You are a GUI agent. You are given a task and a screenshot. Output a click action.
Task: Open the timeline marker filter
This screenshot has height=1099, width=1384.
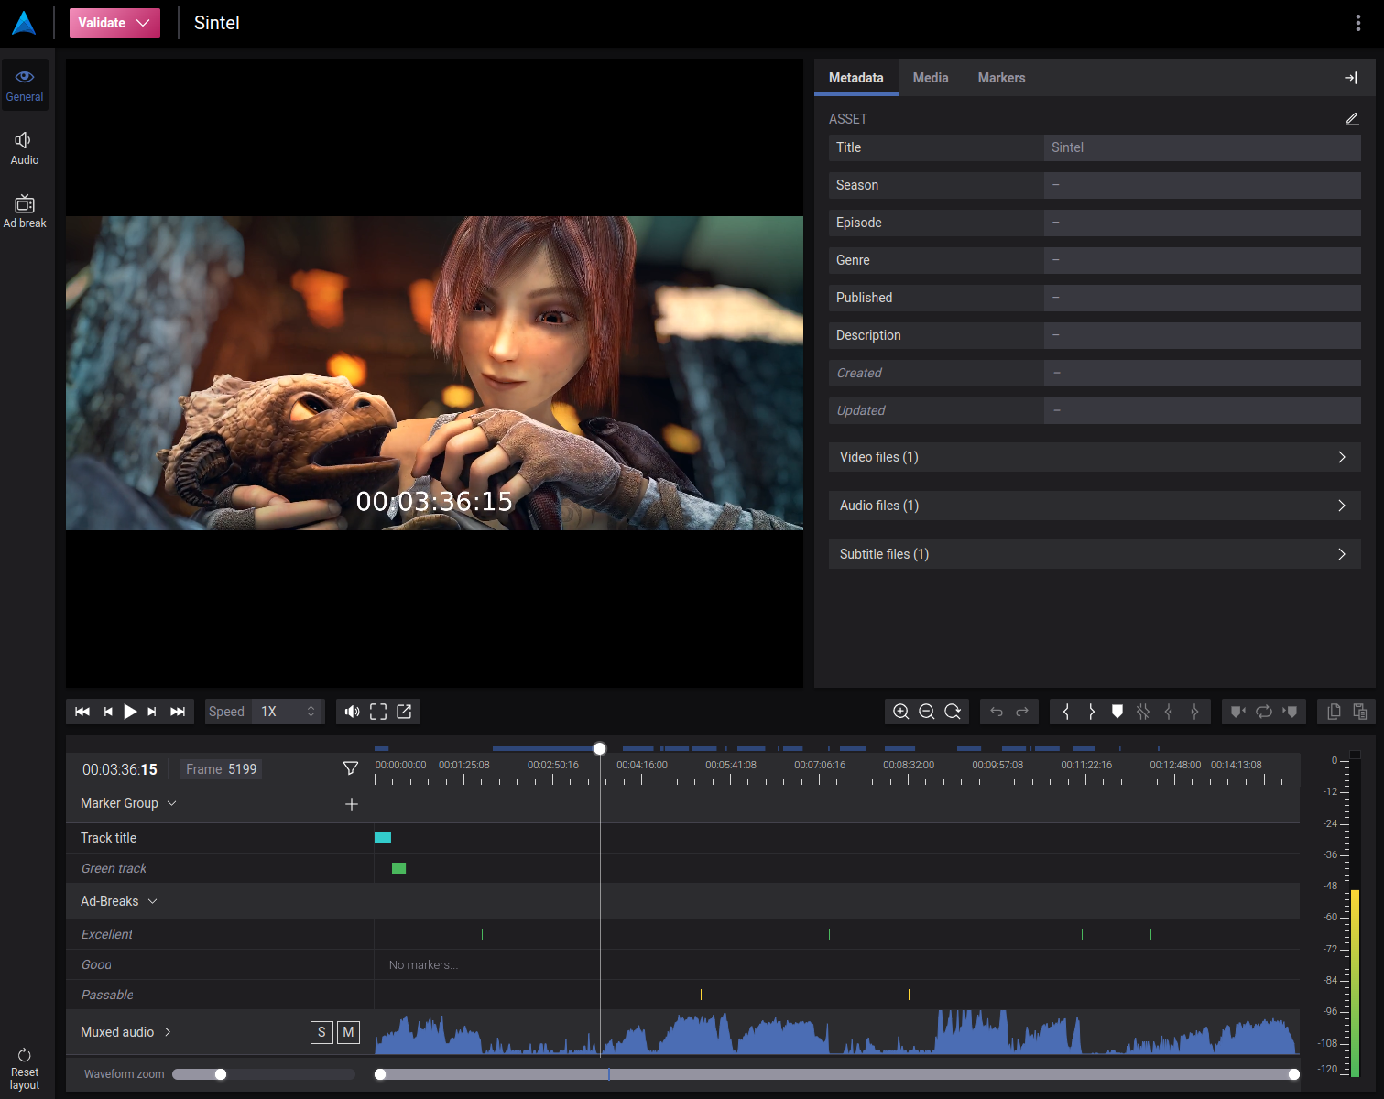coord(351,768)
